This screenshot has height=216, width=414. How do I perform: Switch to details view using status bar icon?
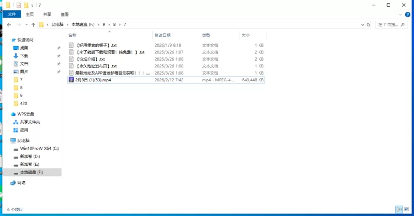pyautogui.click(x=399, y=209)
